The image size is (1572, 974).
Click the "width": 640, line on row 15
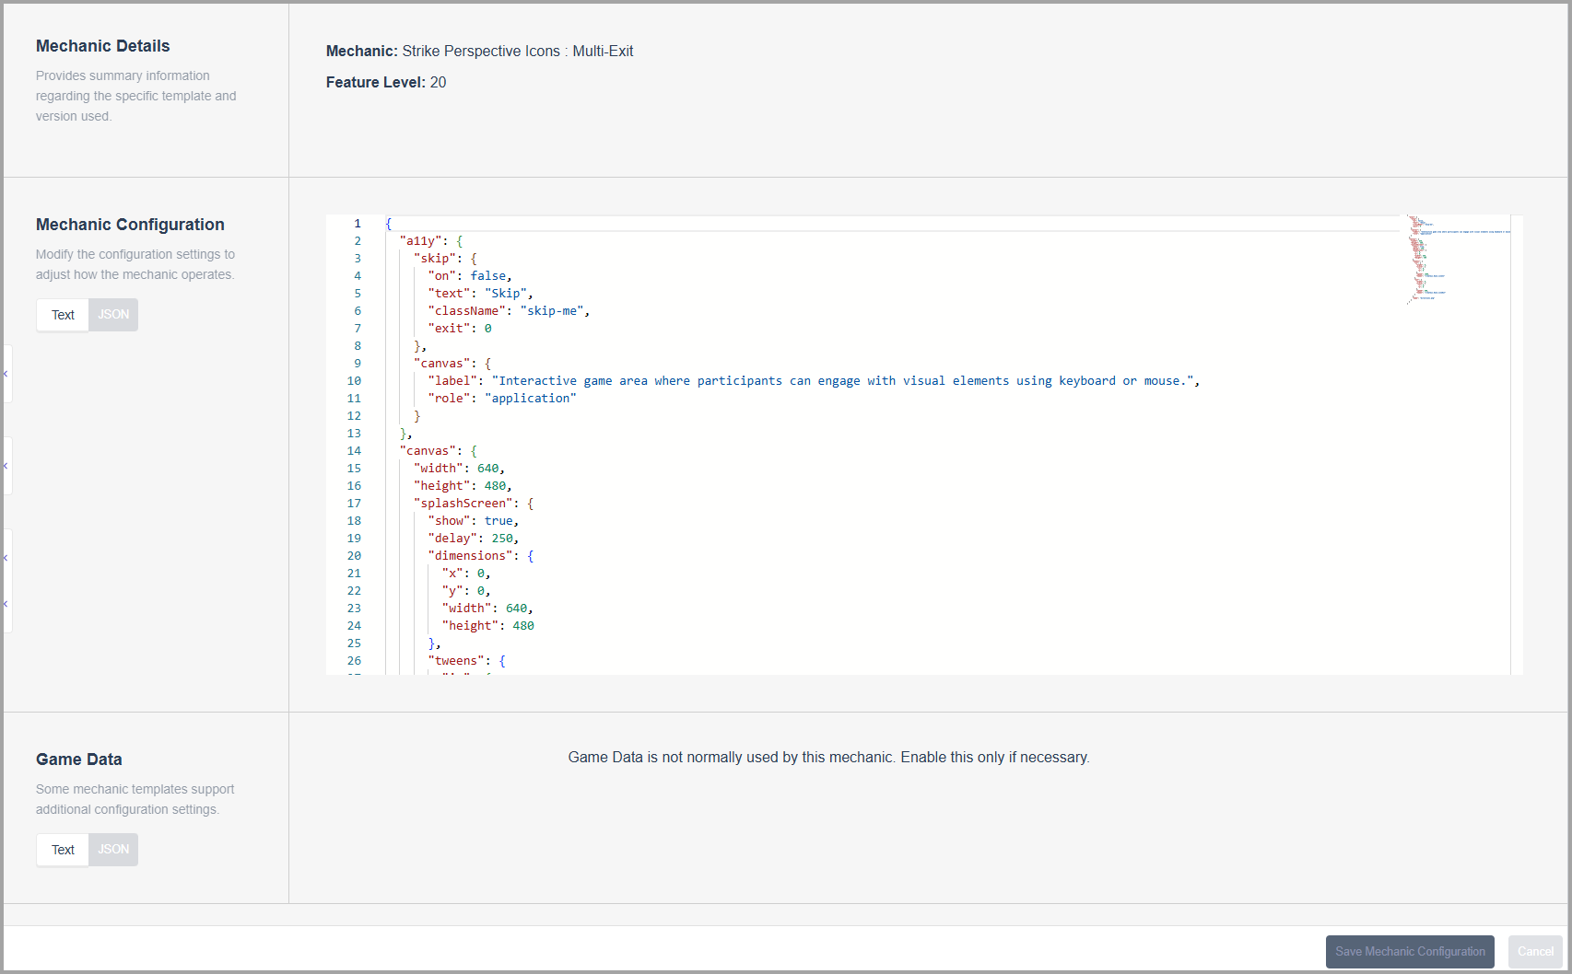[460, 469]
